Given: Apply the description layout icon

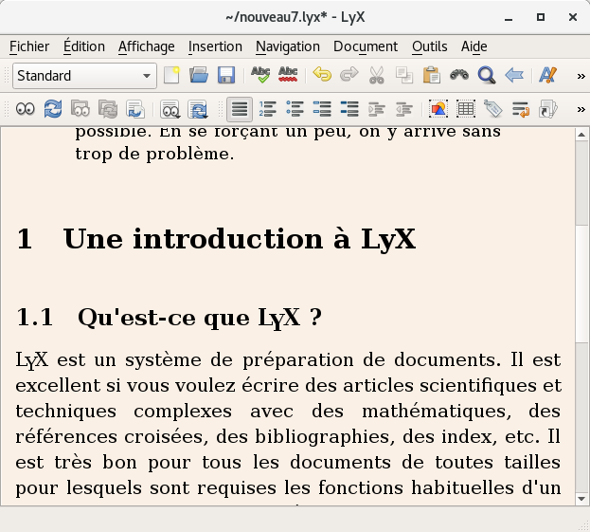Looking at the screenshot, I should tap(349, 109).
